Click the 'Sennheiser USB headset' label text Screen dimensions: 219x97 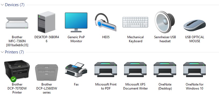[165, 39]
